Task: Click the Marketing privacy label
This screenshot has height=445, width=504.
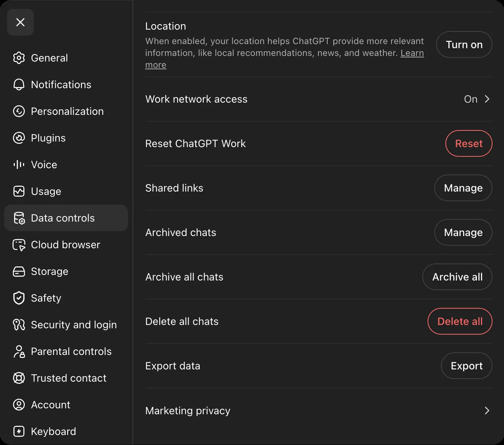Action: (x=188, y=411)
